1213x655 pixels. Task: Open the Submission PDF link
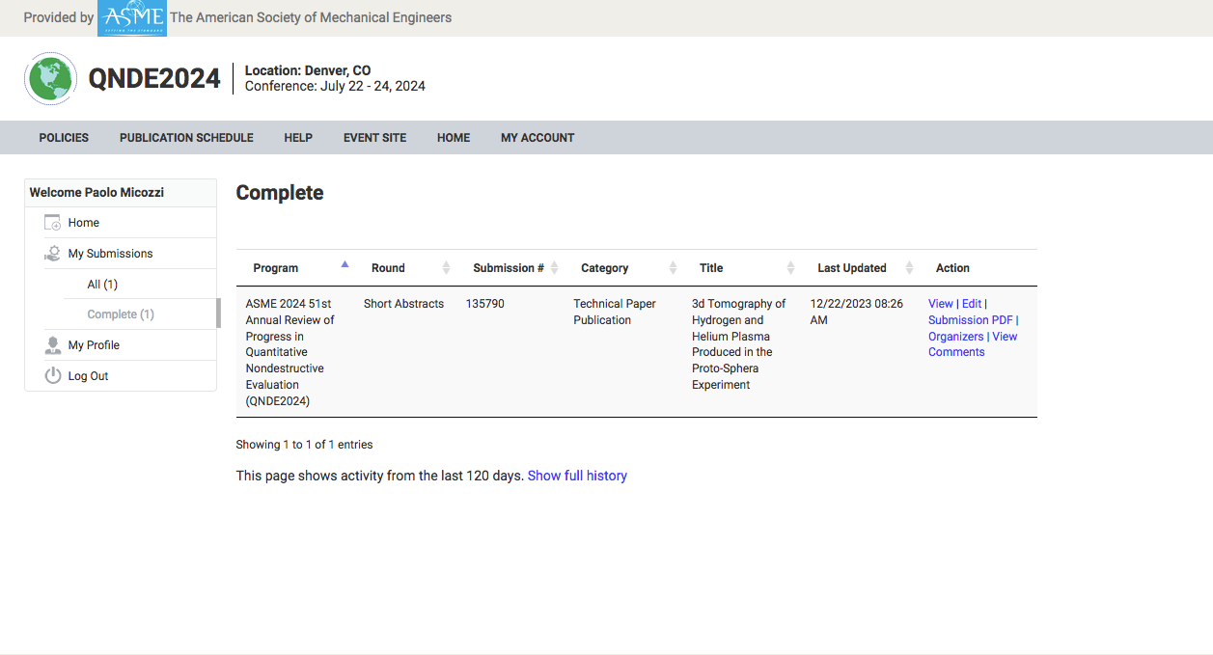(971, 320)
